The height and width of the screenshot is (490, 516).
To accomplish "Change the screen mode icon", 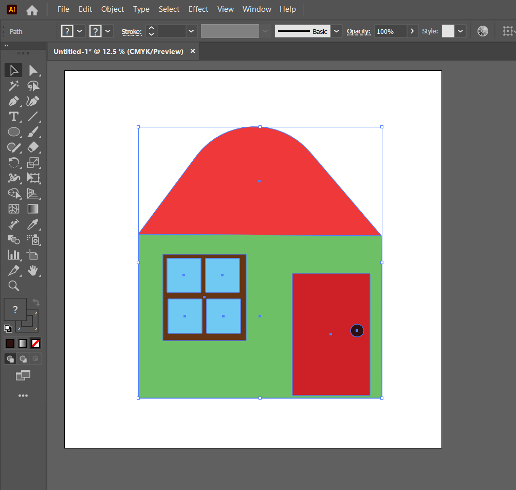I will tap(23, 375).
